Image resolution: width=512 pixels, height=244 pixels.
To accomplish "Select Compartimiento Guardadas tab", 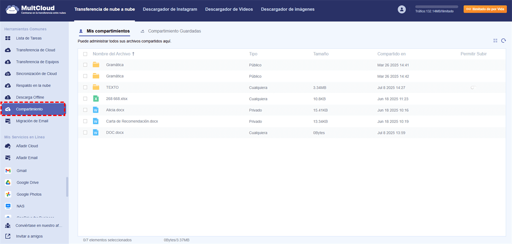I will (x=170, y=31).
